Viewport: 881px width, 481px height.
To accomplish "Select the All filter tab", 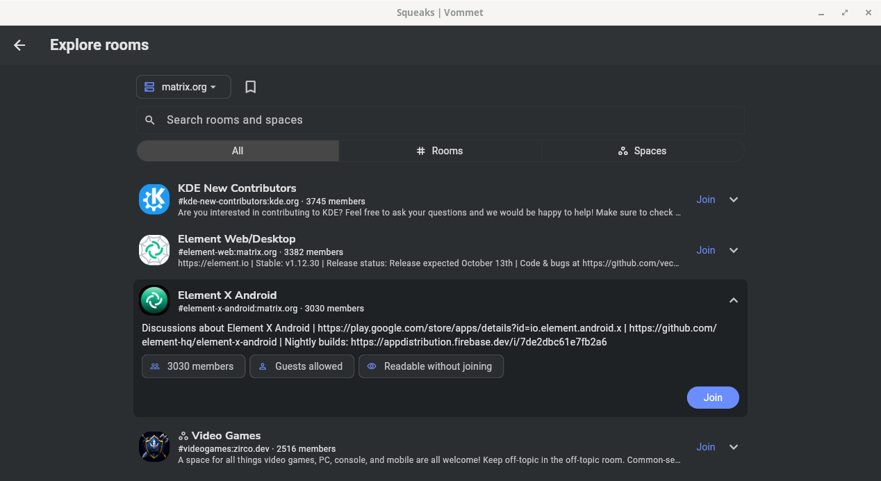I will pos(238,151).
